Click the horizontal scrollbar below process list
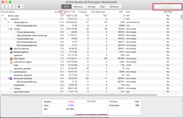 pos(79,95)
